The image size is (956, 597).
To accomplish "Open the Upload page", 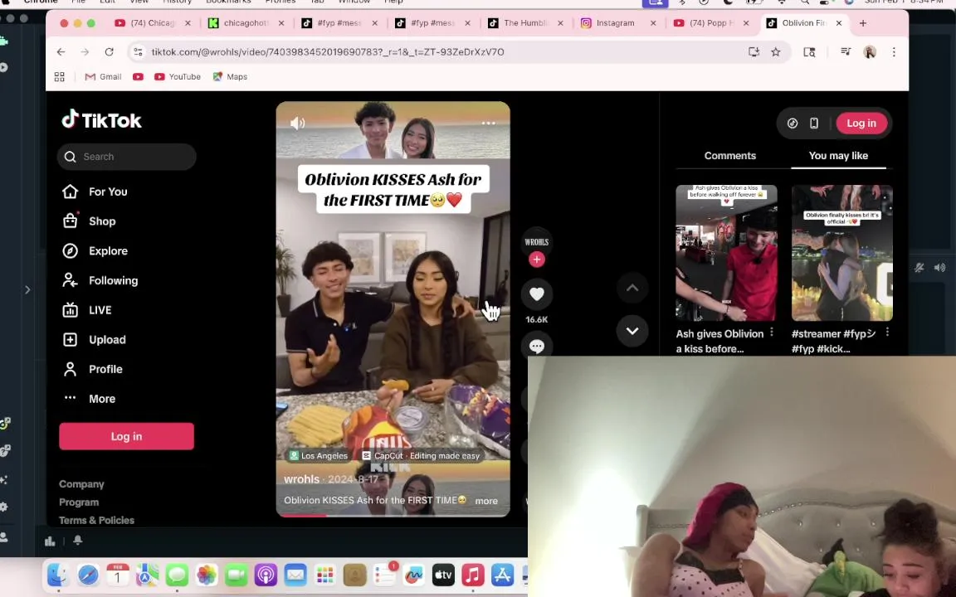I will [x=94, y=340].
